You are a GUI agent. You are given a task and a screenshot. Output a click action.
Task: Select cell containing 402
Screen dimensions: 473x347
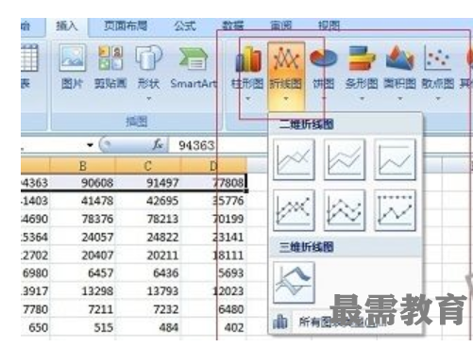coord(213,328)
